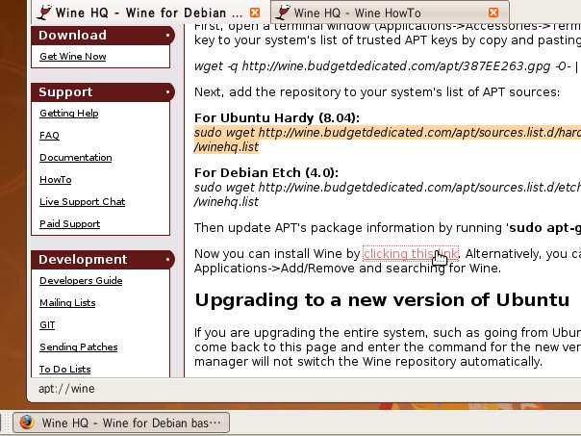Click wine glass icon on Wine HowTo tab
This screenshot has height=436, width=581.
coord(283,13)
